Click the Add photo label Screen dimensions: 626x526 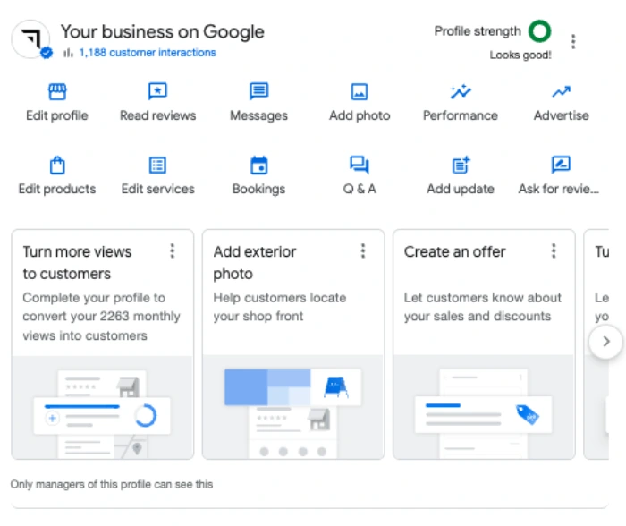(x=360, y=115)
